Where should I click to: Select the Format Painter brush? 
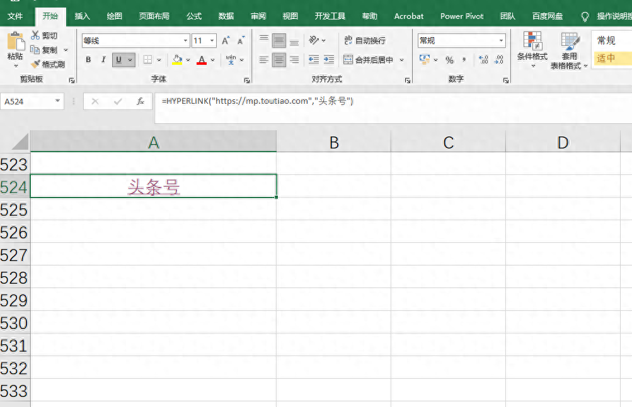tap(35, 64)
